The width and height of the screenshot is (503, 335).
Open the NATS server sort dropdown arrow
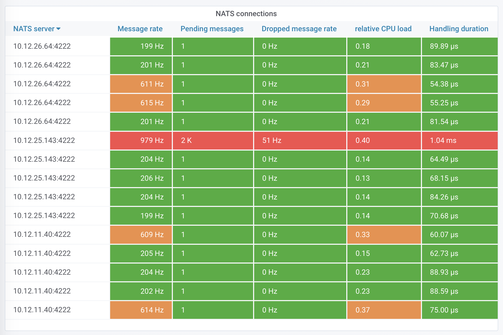[59, 29]
